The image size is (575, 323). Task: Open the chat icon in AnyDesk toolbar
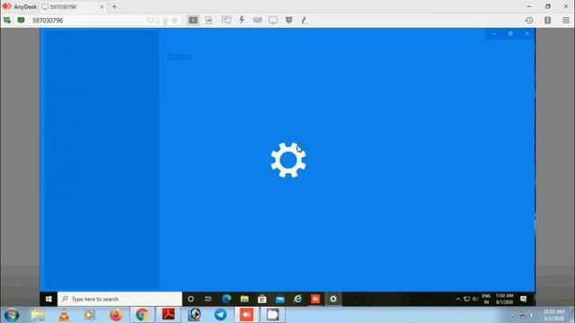click(226, 20)
